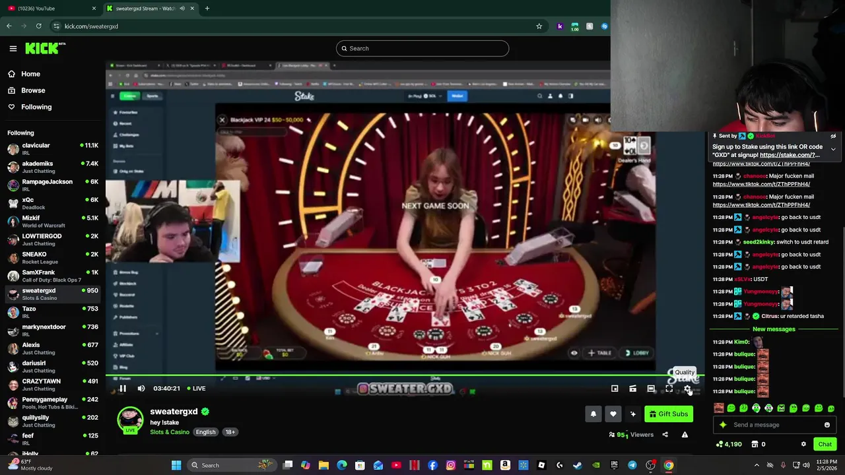The height and width of the screenshot is (475, 845).
Task: Open picture-in-picture mini player
Action: point(615,389)
